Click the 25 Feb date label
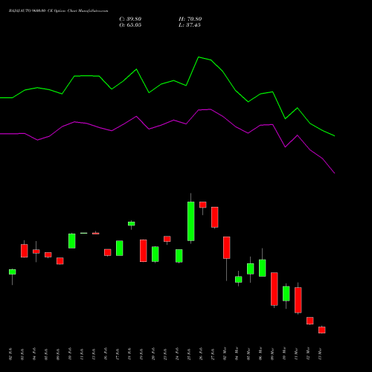Image resolution: width=372 pixels, height=372 pixels. tap(189, 354)
